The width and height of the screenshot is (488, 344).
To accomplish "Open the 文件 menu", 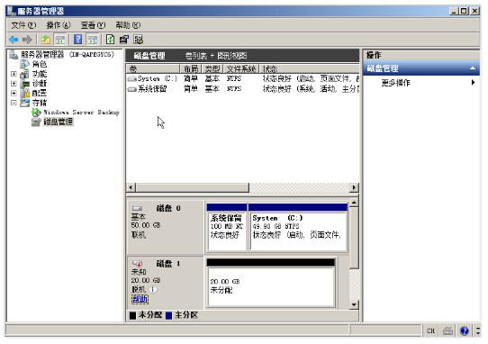I will coord(23,25).
